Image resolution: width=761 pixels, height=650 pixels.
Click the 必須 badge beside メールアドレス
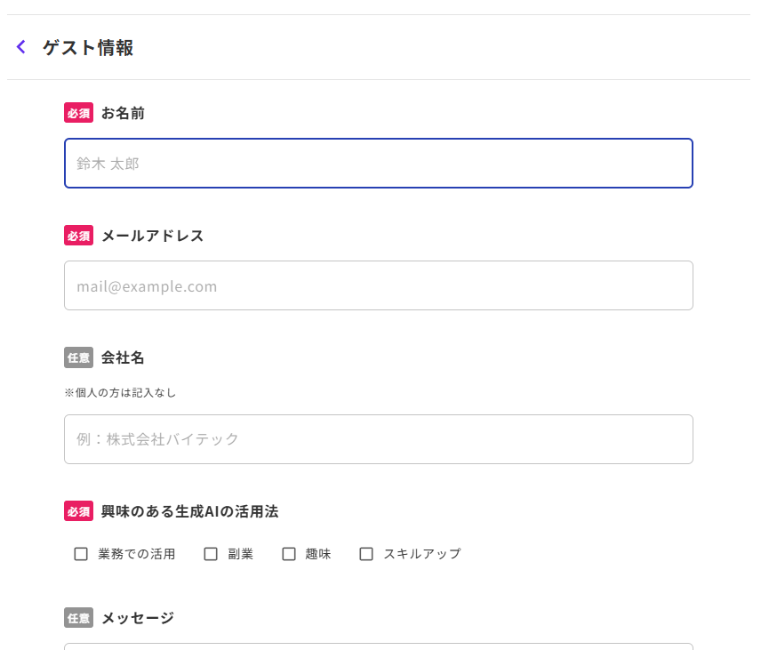[x=78, y=236]
